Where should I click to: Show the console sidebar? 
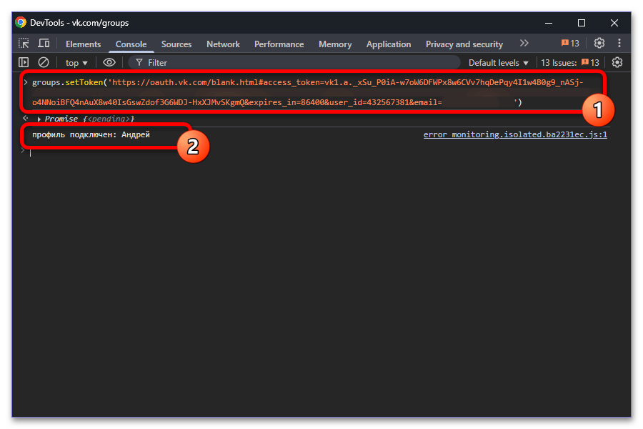click(x=24, y=62)
